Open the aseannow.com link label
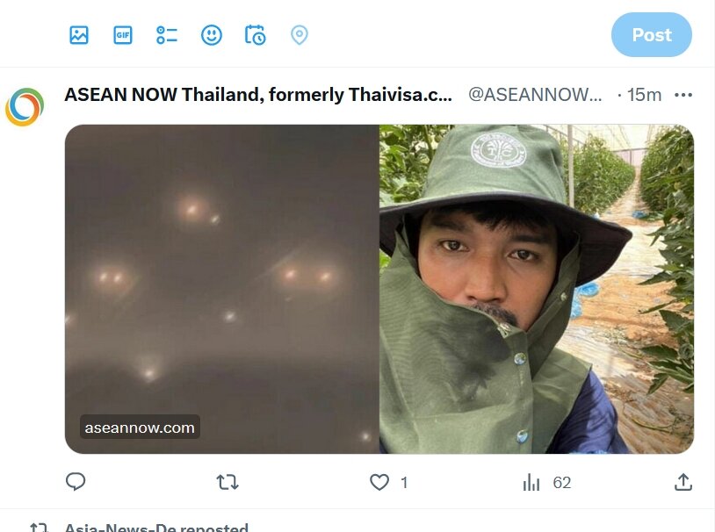Screen dimensions: 715x532 click(140, 428)
